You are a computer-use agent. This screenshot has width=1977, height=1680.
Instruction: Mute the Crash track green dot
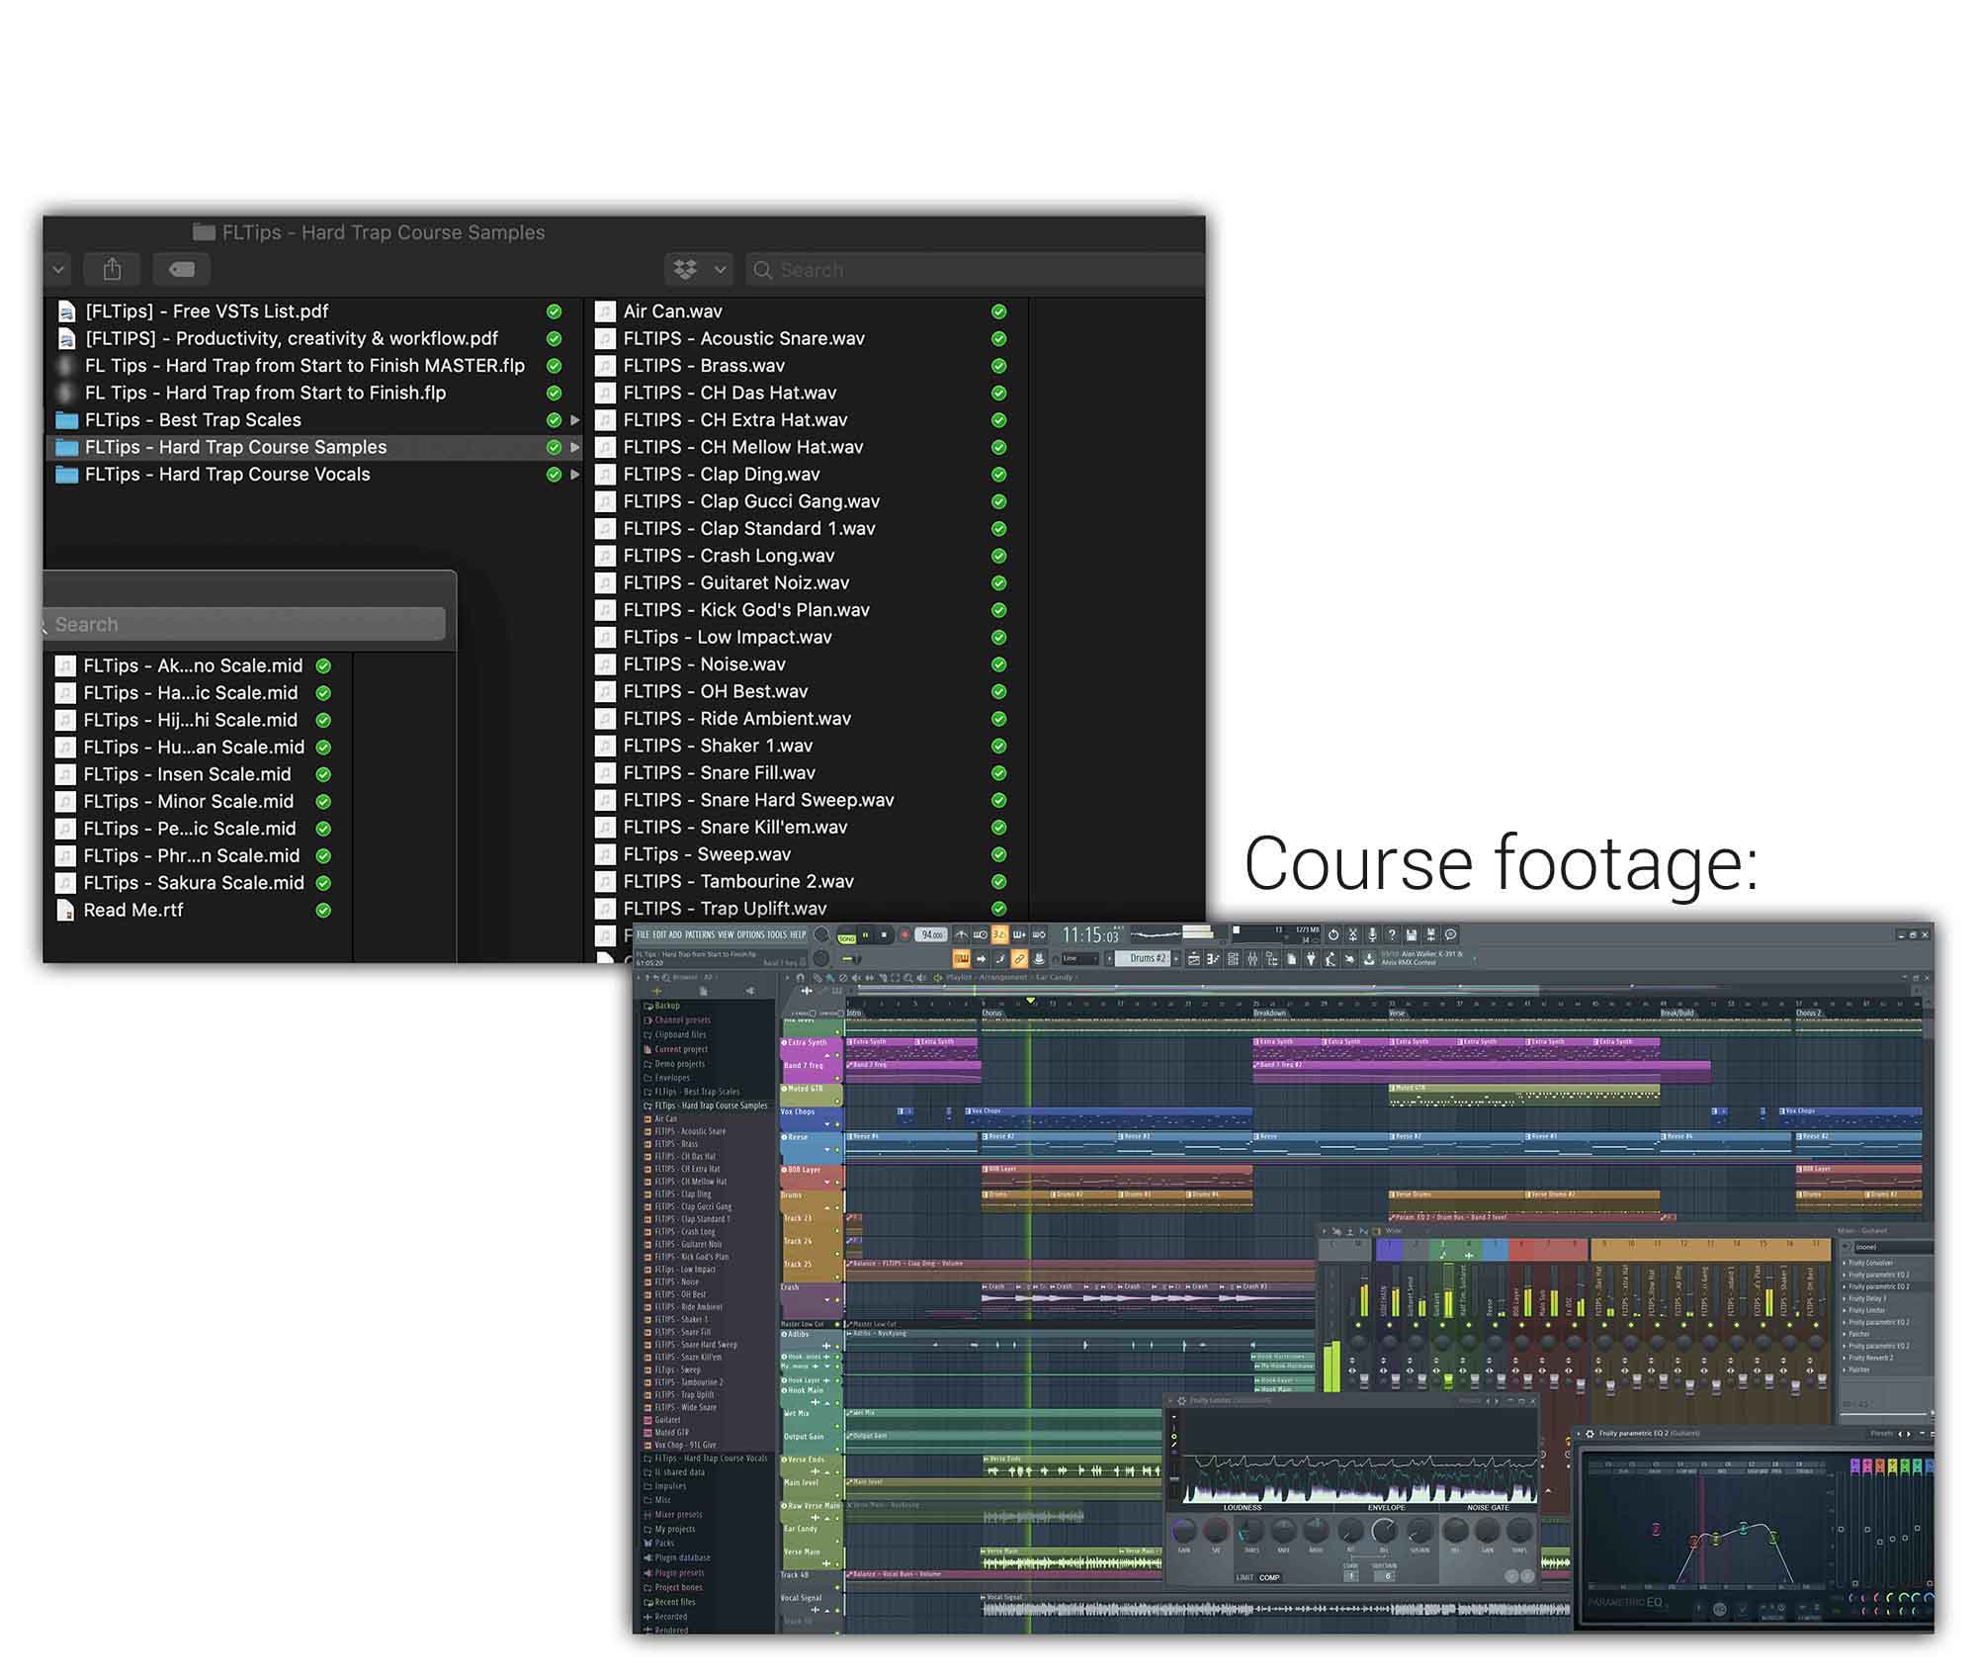(x=837, y=1299)
